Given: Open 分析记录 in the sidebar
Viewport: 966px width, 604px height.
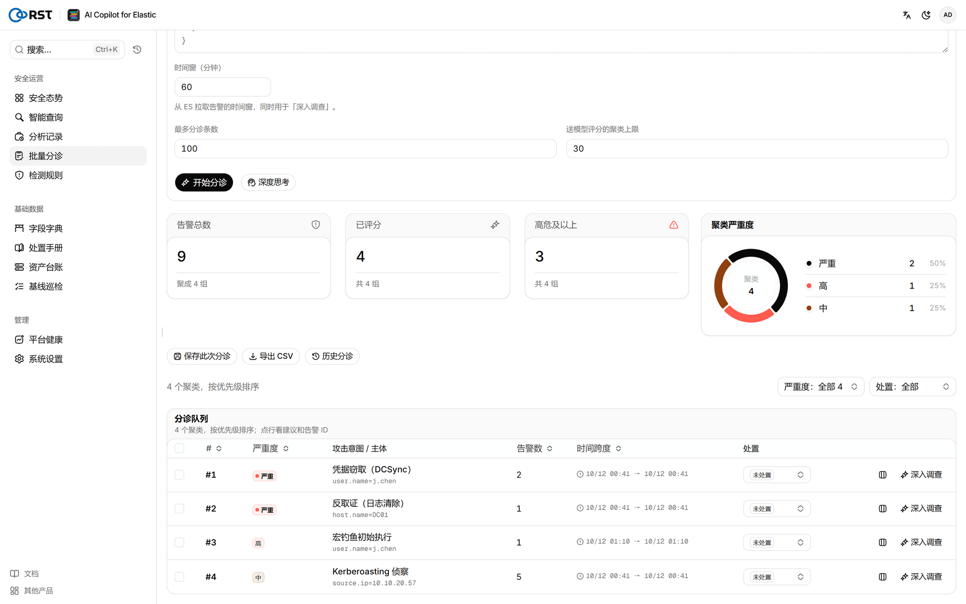Looking at the screenshot, I should click(78, 137).
